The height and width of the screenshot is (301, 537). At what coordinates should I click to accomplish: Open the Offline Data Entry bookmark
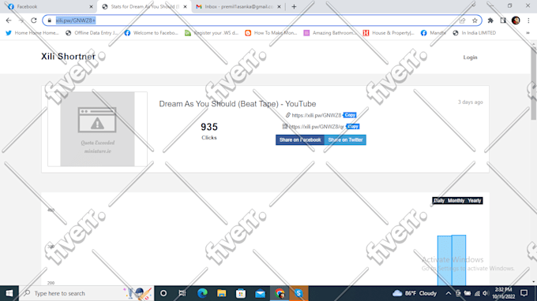(x=92, y=33)
